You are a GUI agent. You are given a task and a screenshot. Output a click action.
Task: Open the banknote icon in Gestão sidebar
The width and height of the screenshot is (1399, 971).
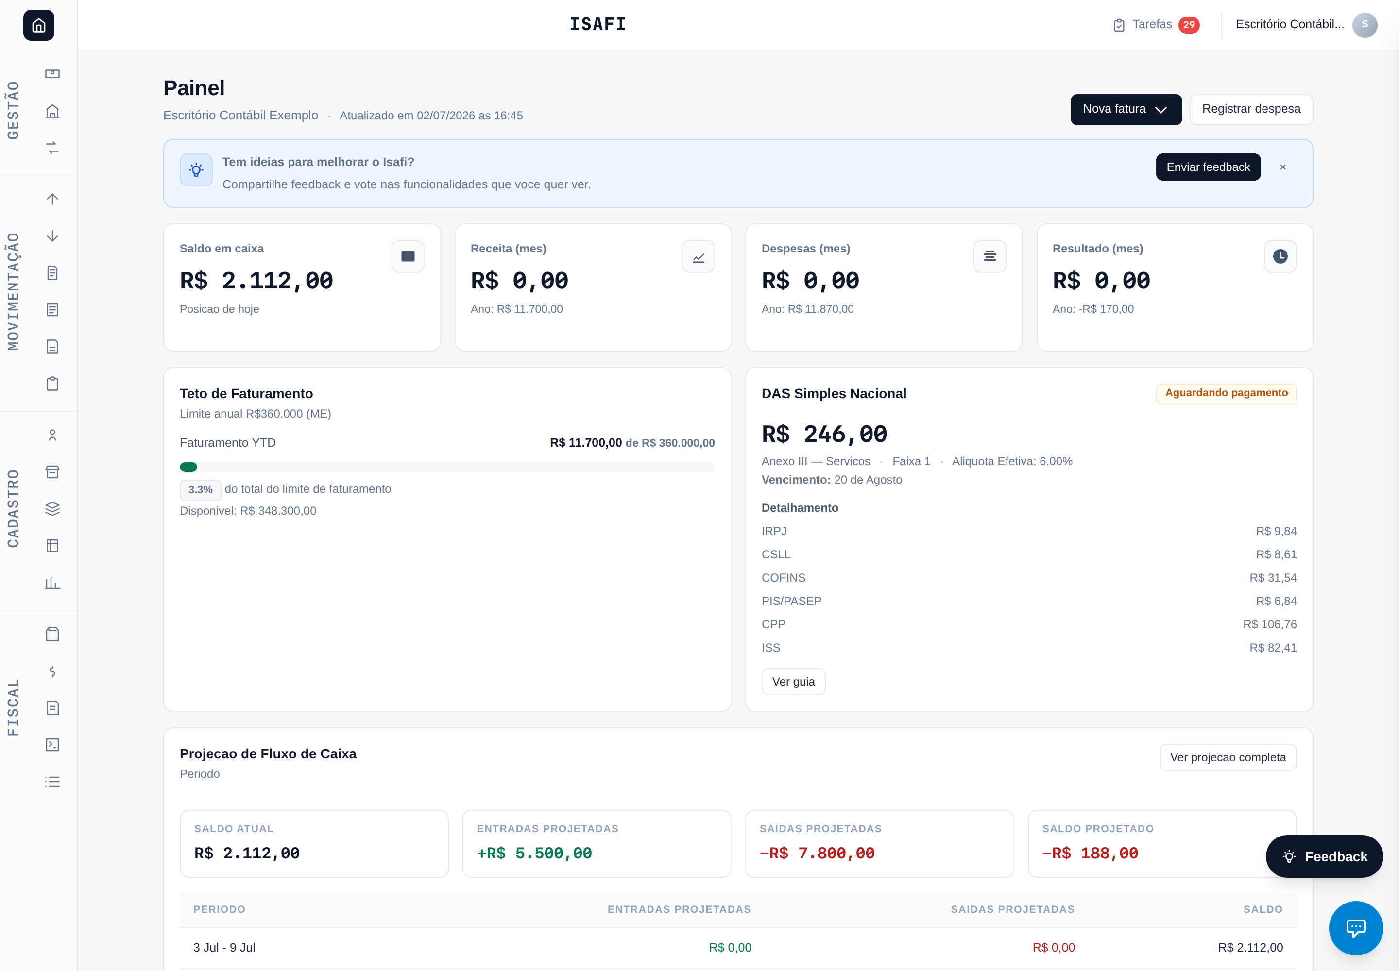[52, 74]
